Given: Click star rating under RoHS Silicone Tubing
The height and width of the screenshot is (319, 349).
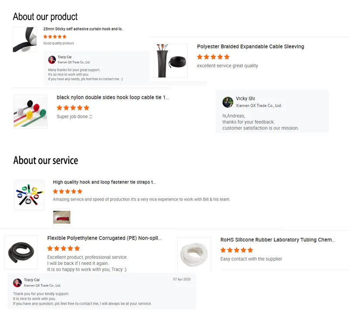Looking at the screenshot, I should click(236, 250).
